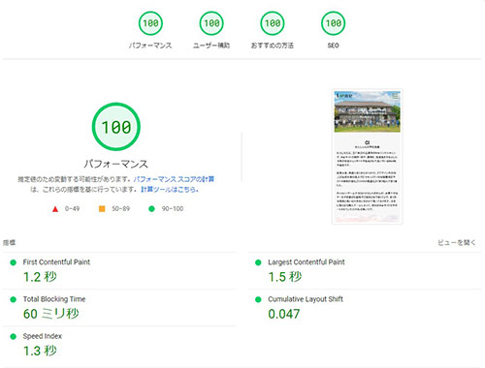This screenshot has width=485, height=368.
Task: Click the パフォーマンス label under top gauge
Action: (150, 46)
